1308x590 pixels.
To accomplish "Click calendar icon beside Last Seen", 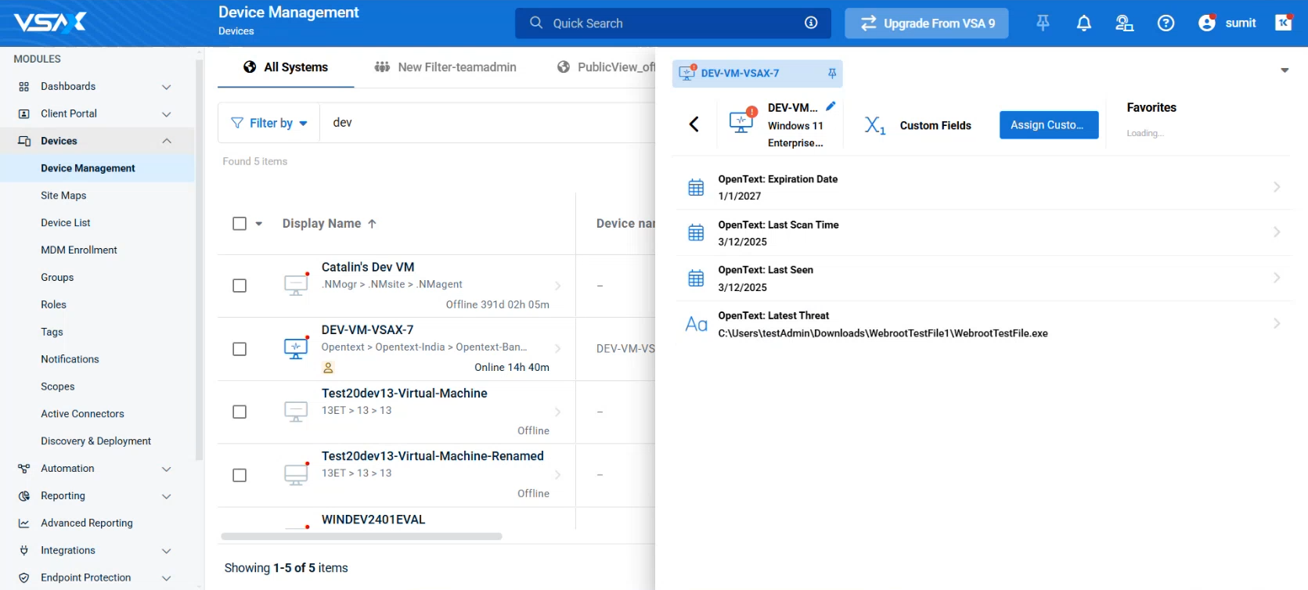I will click(696, 278).
